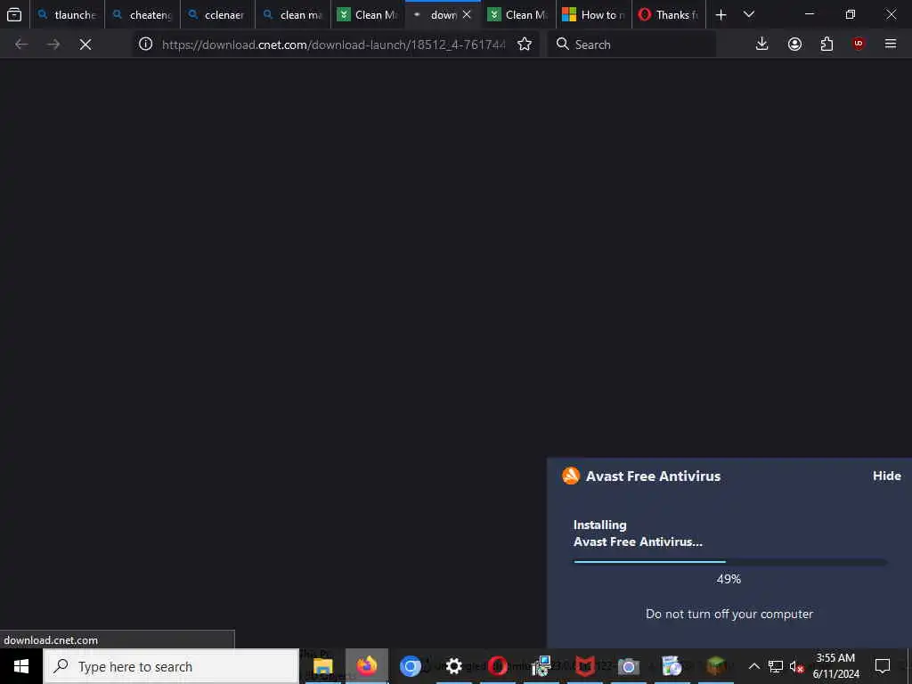The image size is (912, 684).
Task: Go back one page
Action: [x=21, y=45]
